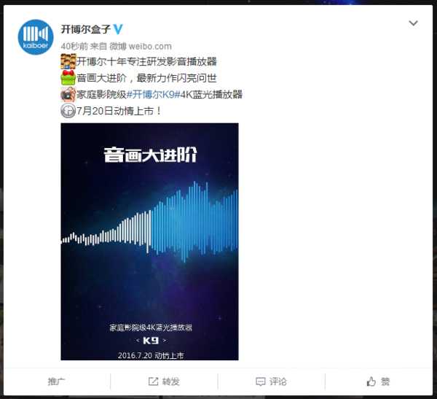Click the clock emoji before 7月20日
Image resolution: width=437 pixels, height=399 pixels.
68,111
